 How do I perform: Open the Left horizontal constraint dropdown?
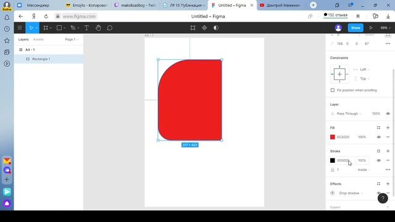(365, 70)
